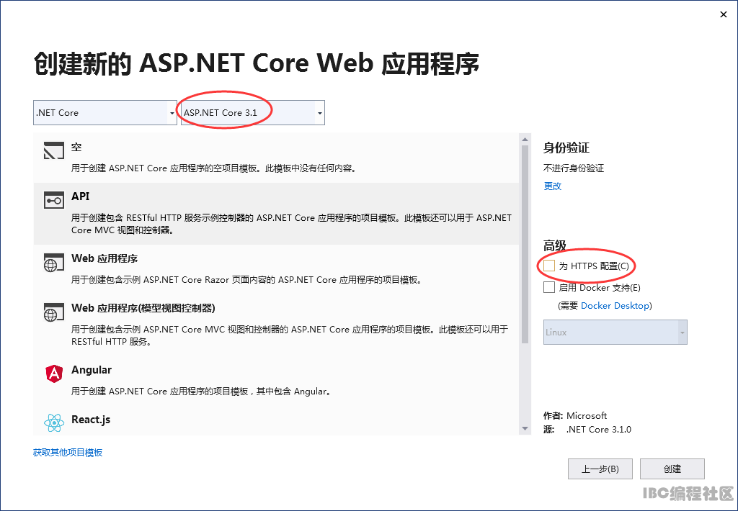Click the React.js atom icon
Viewport: 738px width, 511px height.
tap(53, 423)
